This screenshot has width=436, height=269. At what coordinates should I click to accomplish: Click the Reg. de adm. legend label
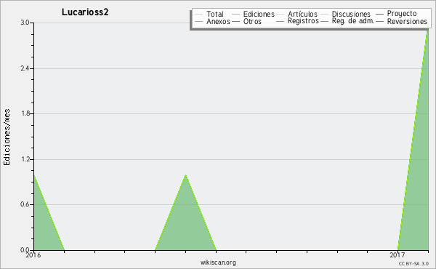point(353,21)
